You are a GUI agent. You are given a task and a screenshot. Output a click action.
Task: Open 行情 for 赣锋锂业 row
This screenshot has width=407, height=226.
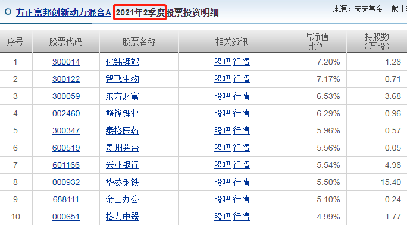click(242, 113)
